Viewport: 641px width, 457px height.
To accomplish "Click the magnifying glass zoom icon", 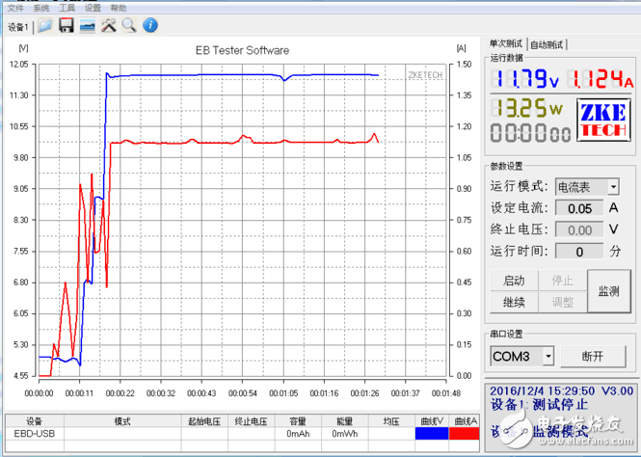I will (128, 25).
